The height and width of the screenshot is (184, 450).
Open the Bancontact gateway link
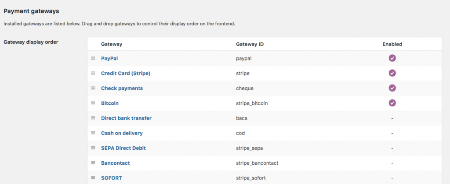coord(116,163)
